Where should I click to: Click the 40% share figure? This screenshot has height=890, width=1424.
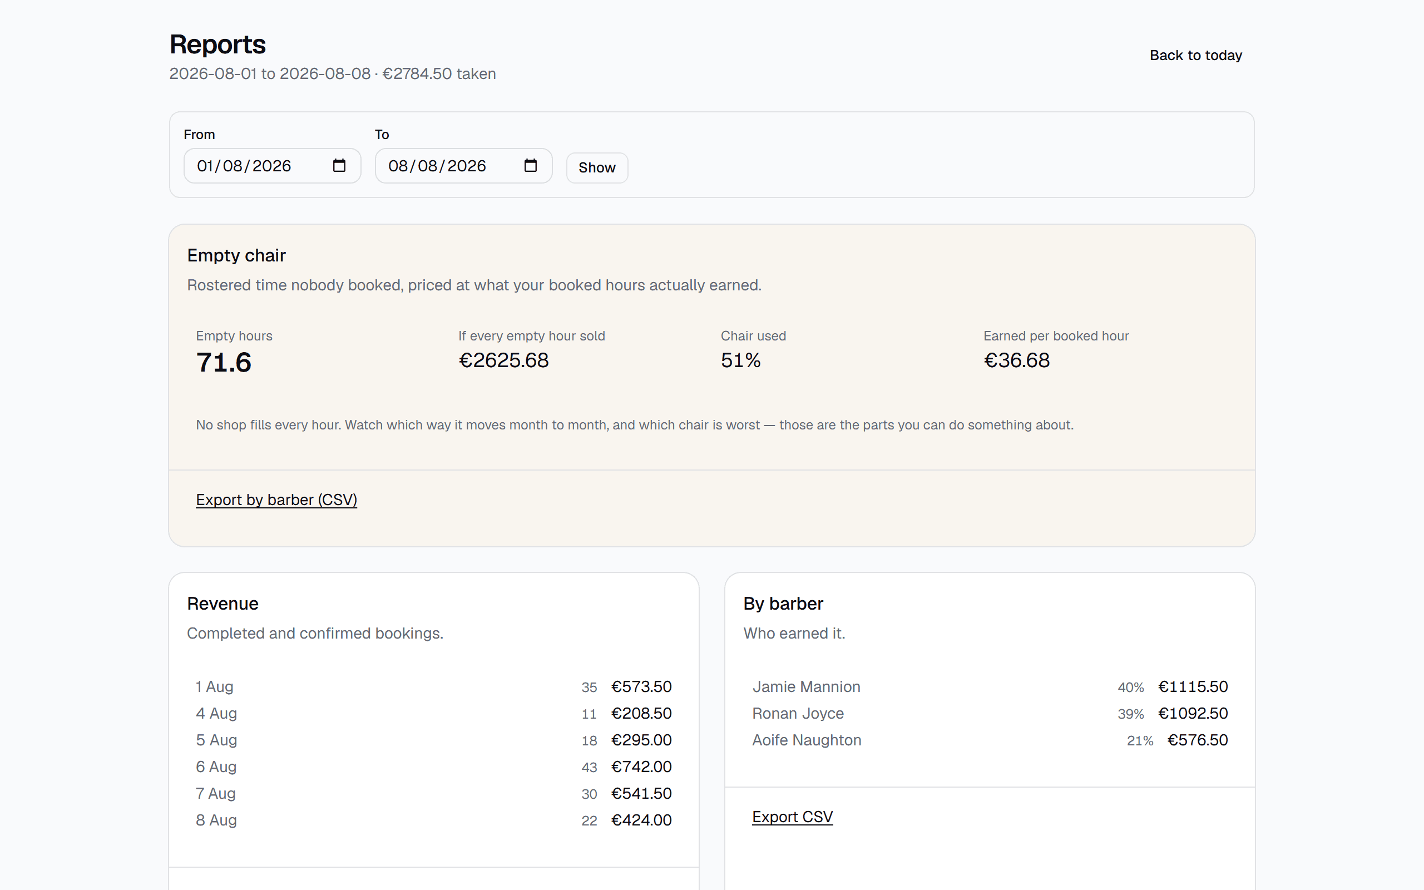click(x=1130, y=688)
